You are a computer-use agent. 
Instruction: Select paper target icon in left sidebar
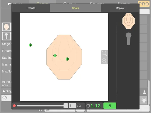6,27
